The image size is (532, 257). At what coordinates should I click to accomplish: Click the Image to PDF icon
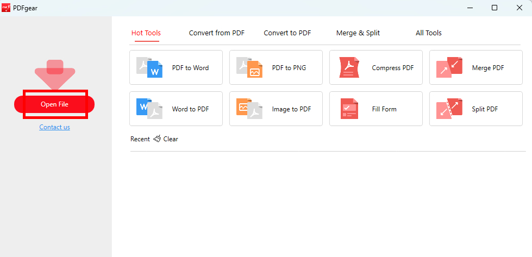point(249,109)
